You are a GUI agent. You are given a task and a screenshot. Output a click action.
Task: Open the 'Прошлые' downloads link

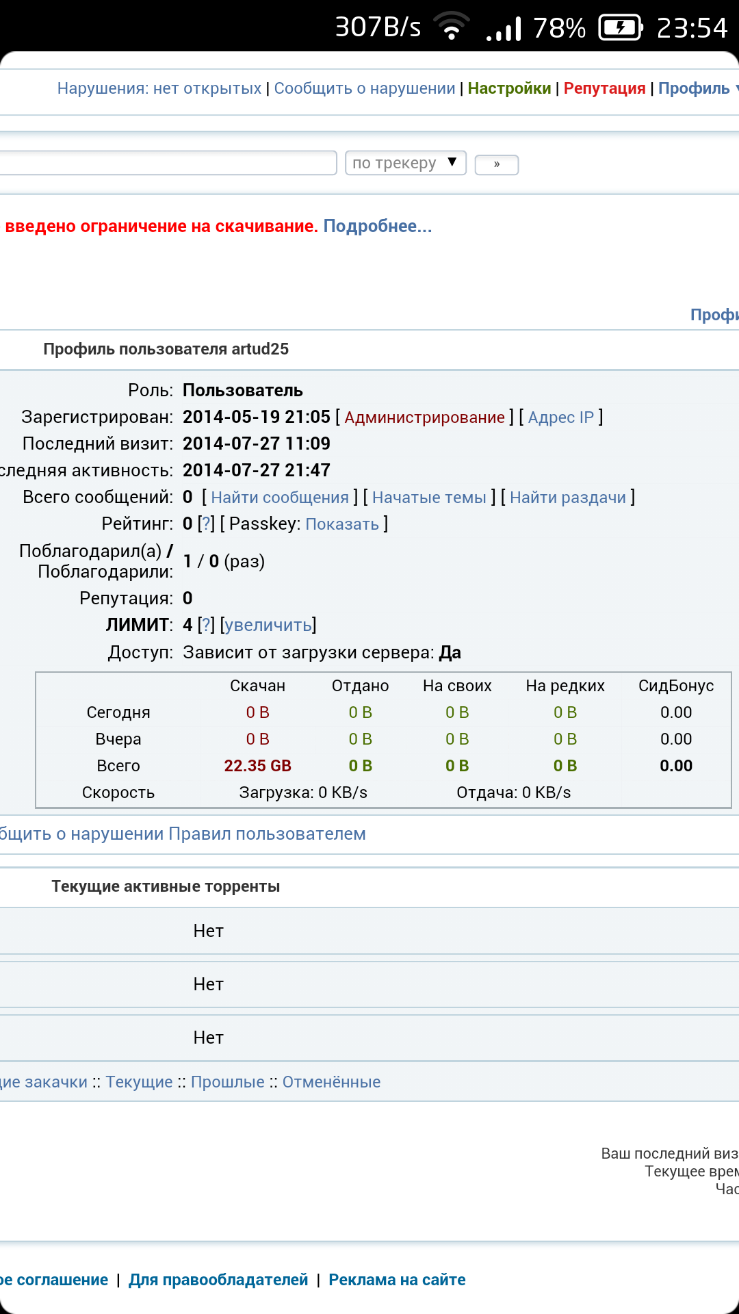tap(227, 1082)
